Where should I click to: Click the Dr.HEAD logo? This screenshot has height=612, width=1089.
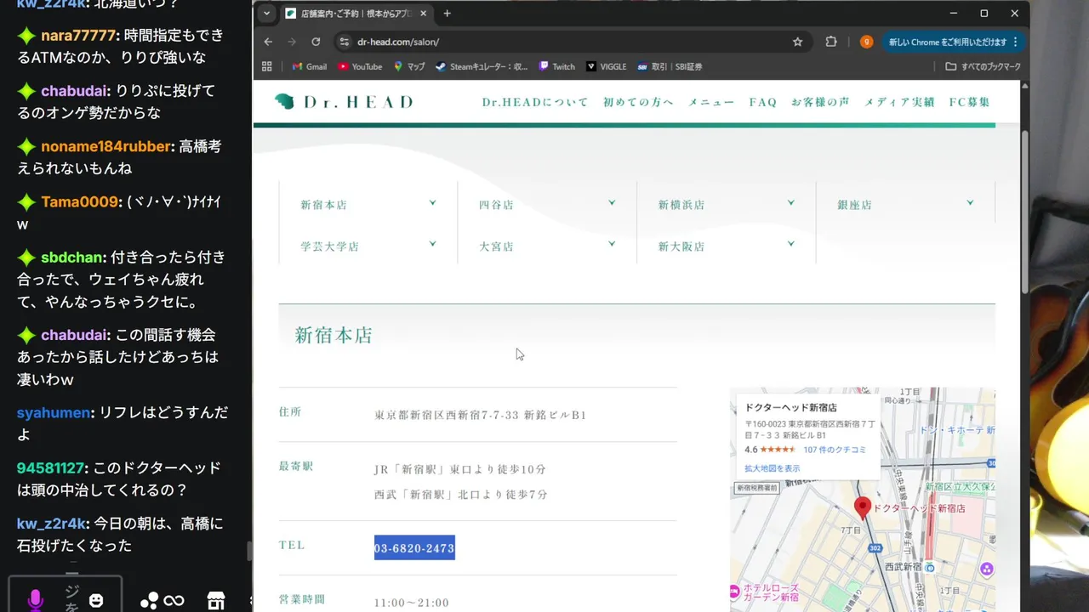344,102
